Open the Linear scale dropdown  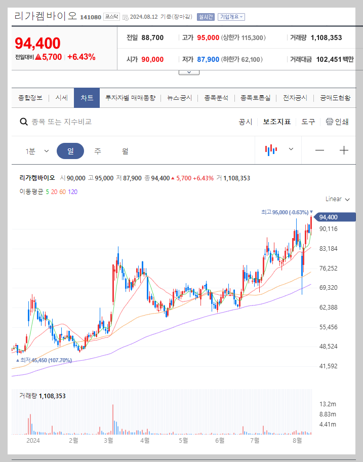[x=337, y=199]
